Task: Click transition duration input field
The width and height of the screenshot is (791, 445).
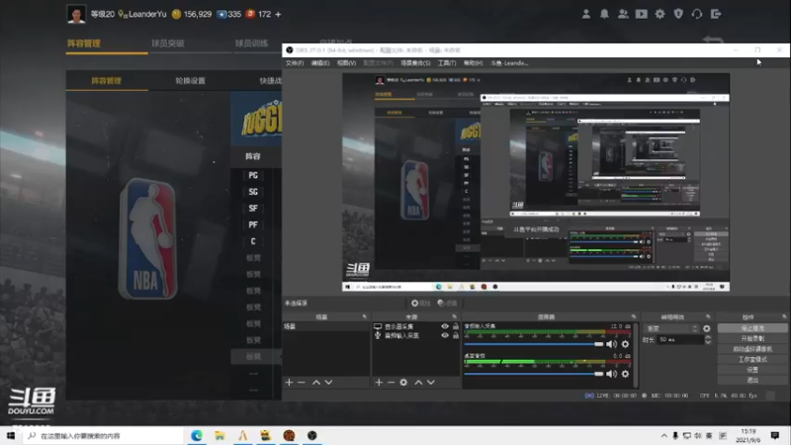Action: point(680,339)
